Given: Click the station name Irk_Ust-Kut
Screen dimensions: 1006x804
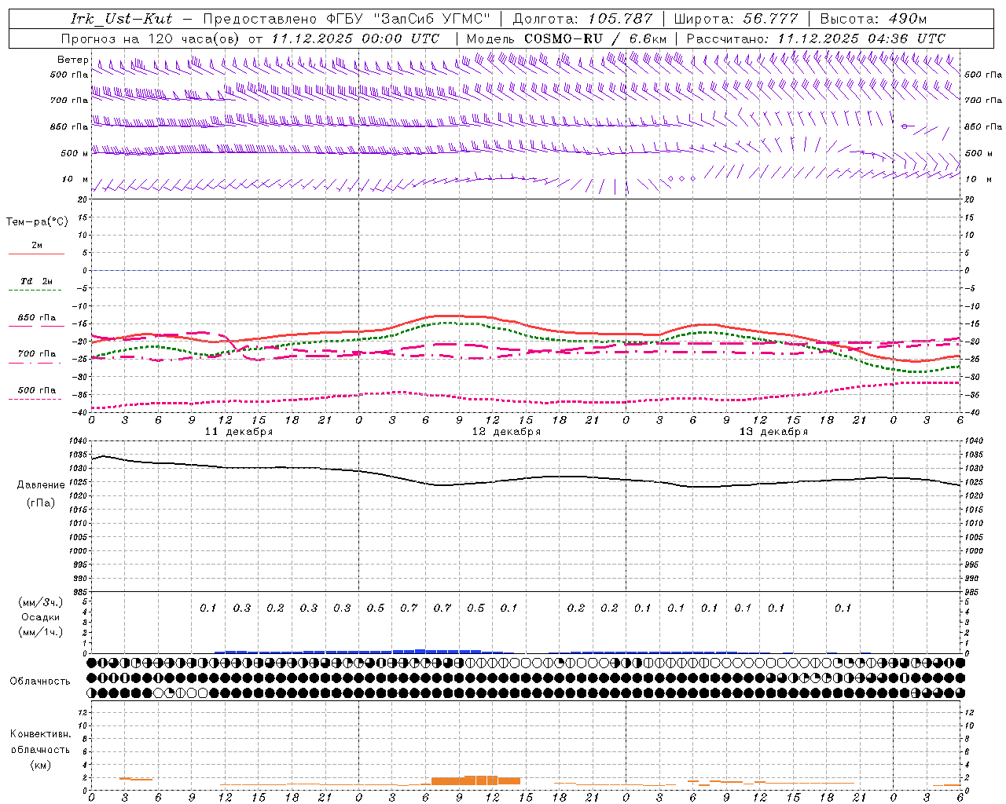Looking at the screenshot, I should point(121,19).
